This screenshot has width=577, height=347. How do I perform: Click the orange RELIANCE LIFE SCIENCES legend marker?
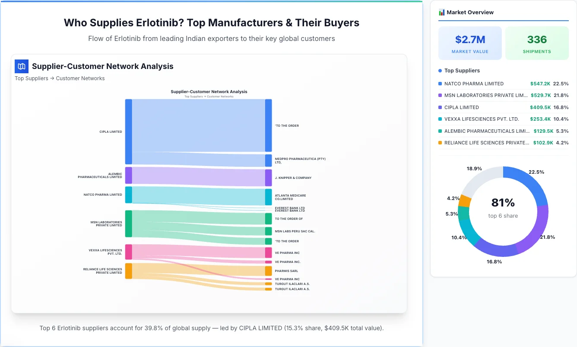(x=439, y=143)
